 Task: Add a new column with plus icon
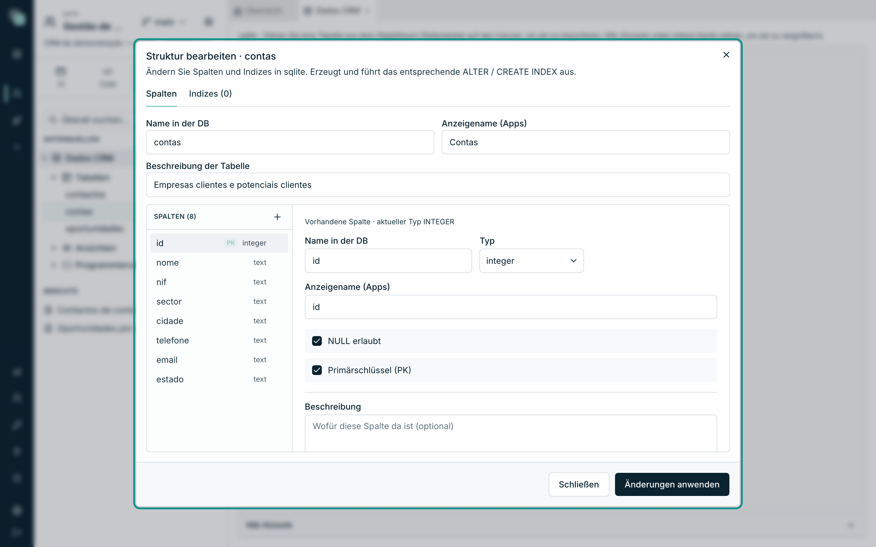pyautogui.click(x=277, y=217)
